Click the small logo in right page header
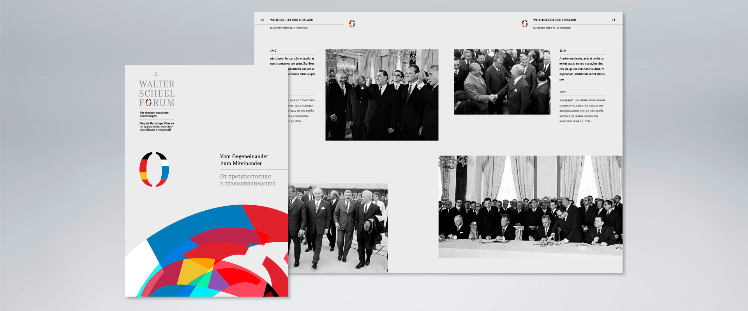Screen dimensions: 748x311 [525, 24]
